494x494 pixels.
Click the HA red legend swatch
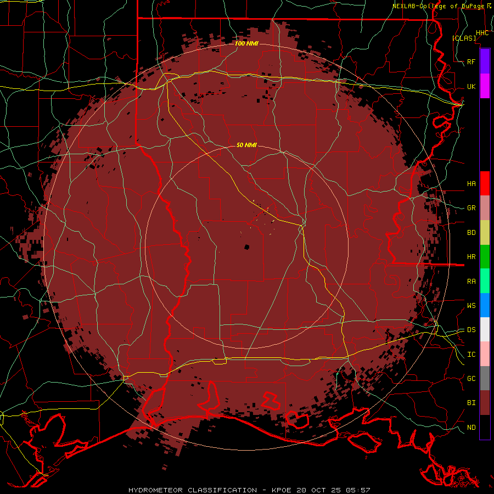tap(485, 183)
